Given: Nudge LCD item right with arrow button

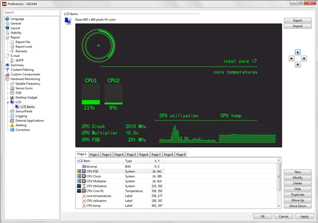Looking at the screenshot, I should point(304,58).
